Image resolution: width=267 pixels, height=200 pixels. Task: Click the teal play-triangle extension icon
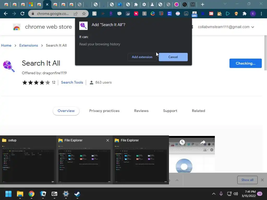[228, 14]
